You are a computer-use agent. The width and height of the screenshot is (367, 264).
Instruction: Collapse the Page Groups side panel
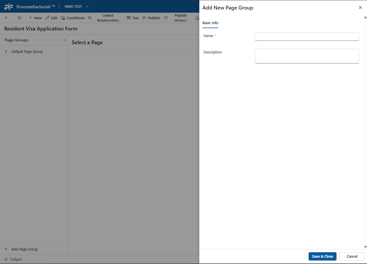(64, 40)
